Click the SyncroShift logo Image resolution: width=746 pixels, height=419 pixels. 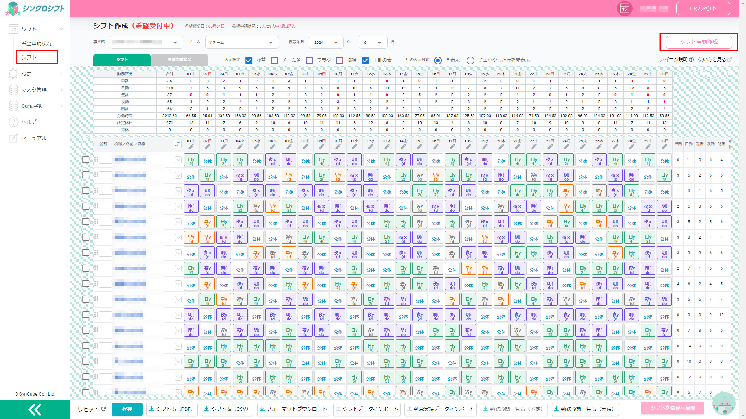pyautogui.click(x=36, y=9)
